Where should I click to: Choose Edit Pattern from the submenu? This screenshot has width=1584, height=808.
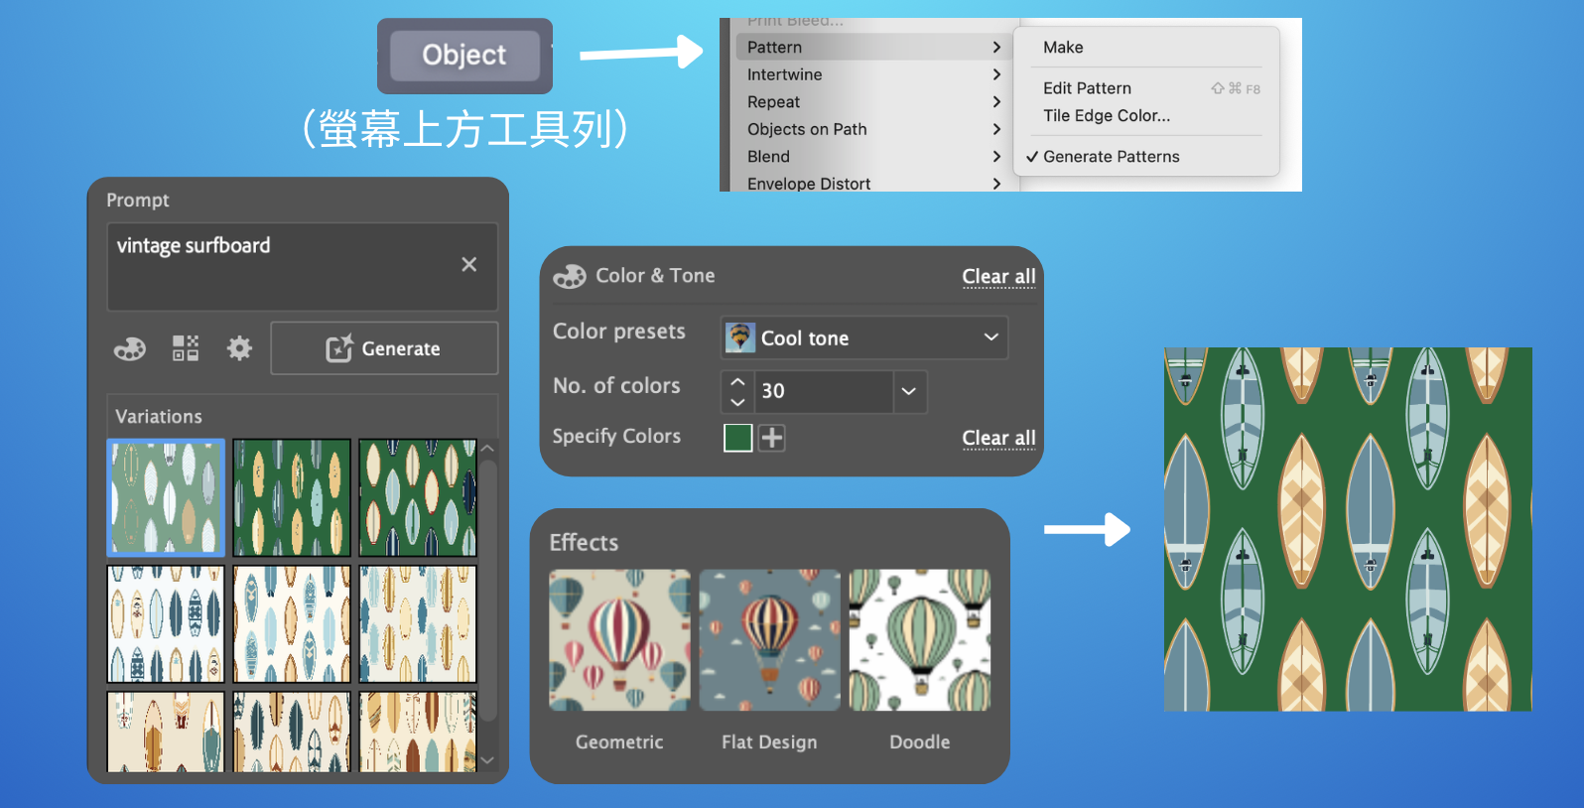[x=1087, y=88]
